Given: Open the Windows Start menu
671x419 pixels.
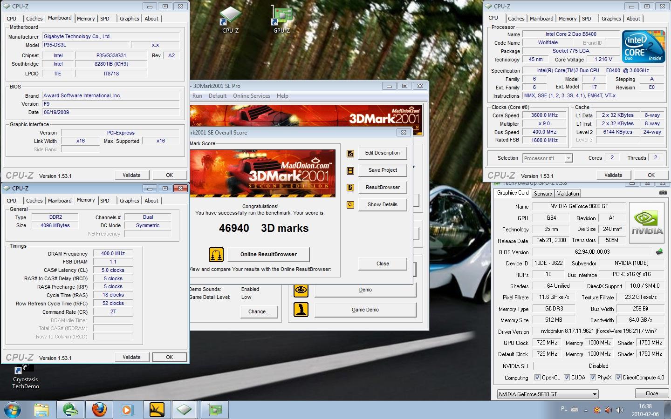Looking at the screenshot, I should (13, 410).
